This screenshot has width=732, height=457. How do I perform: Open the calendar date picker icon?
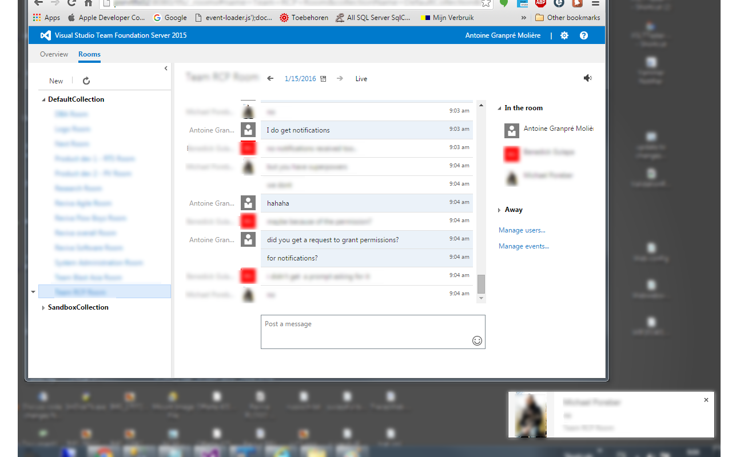point(323,79)
